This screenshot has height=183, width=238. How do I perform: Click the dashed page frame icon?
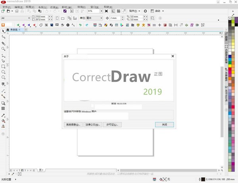click(152, 18)
